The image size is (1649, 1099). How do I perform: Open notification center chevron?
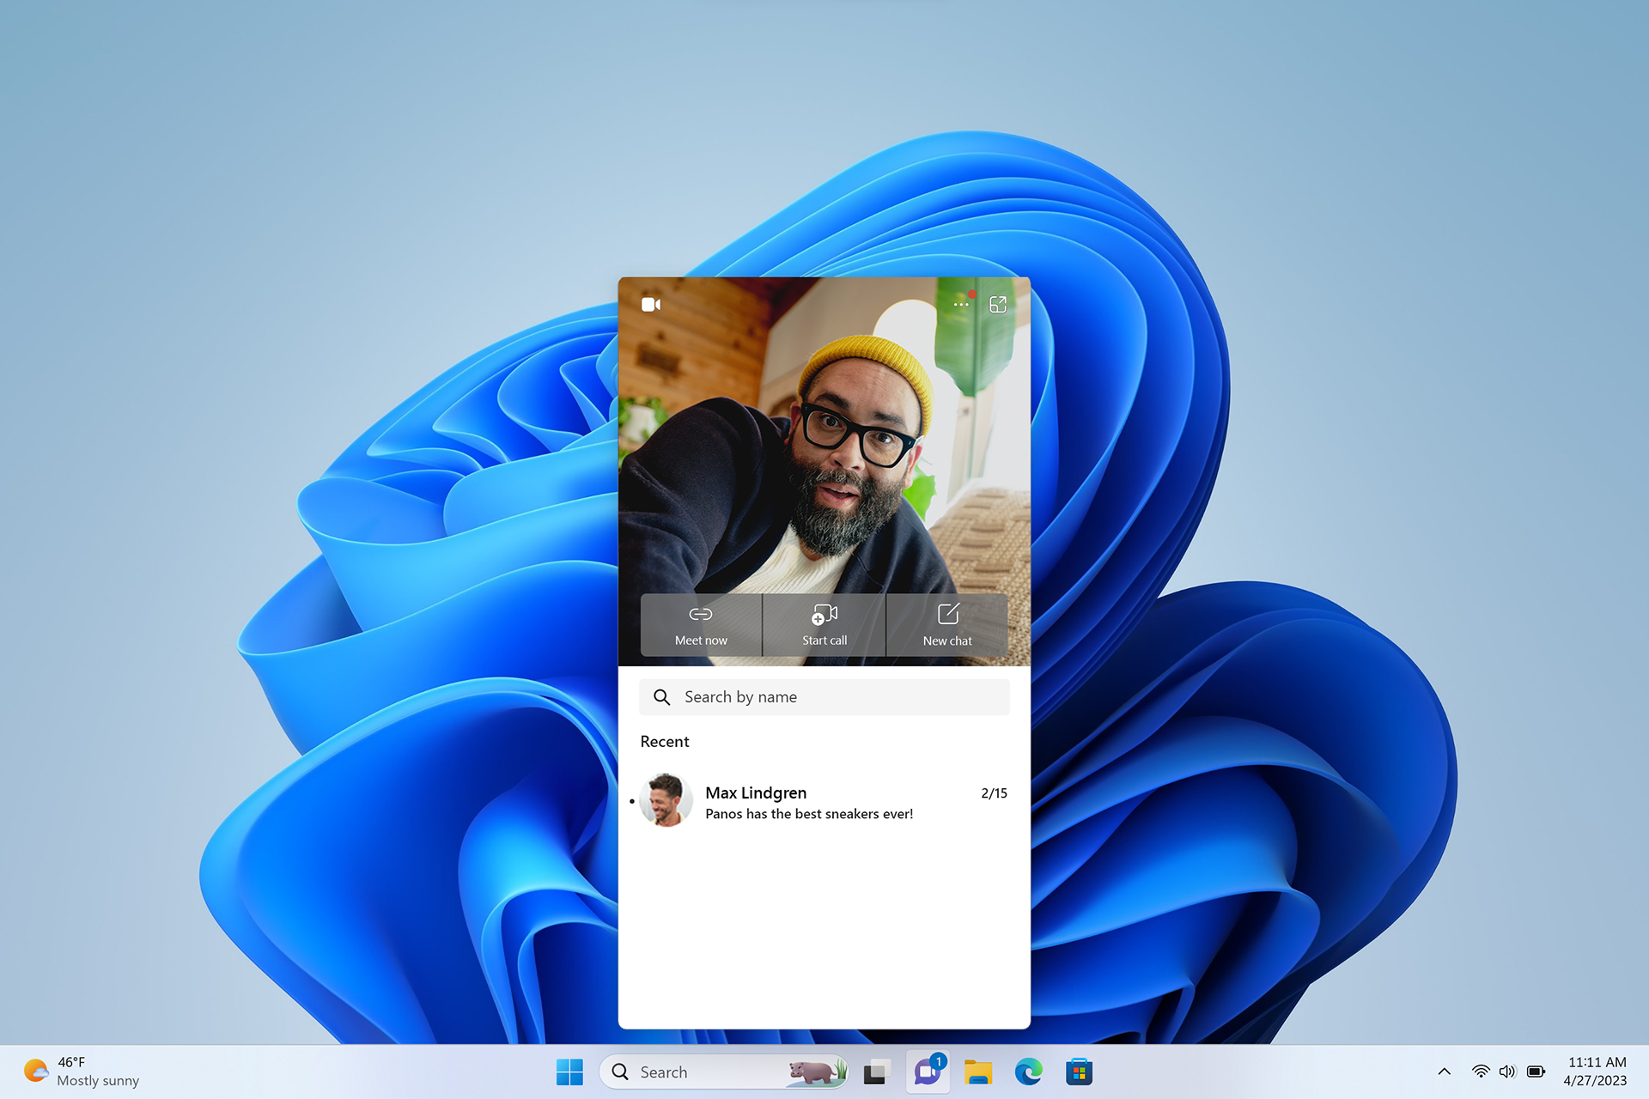1443,1071
